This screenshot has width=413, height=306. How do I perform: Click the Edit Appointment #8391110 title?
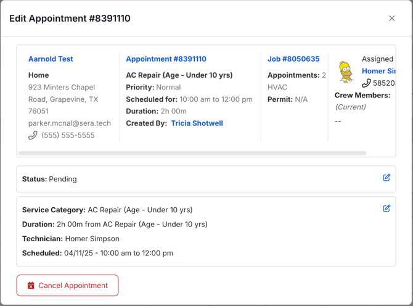70,19
